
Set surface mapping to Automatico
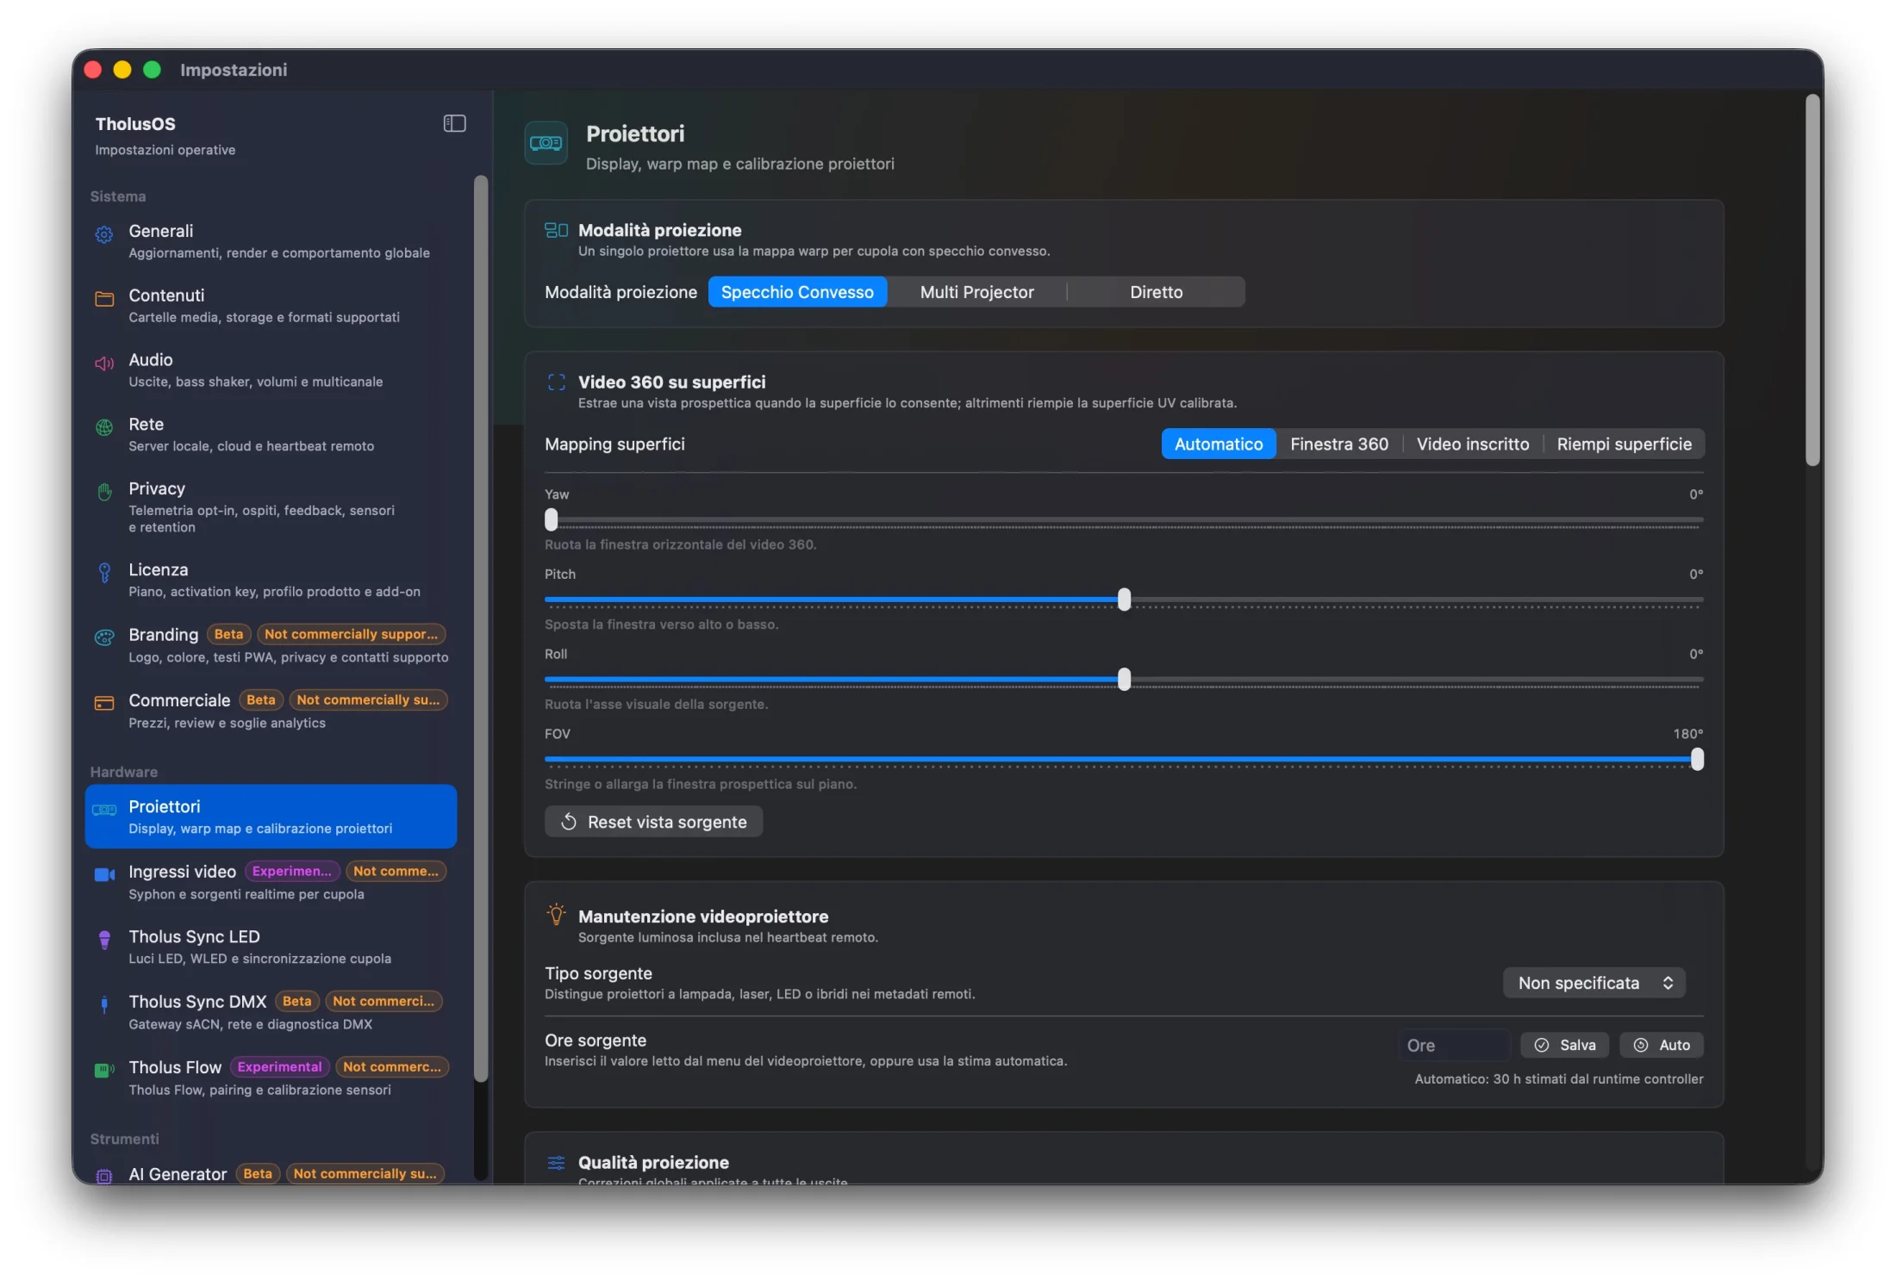point(1218,444)
